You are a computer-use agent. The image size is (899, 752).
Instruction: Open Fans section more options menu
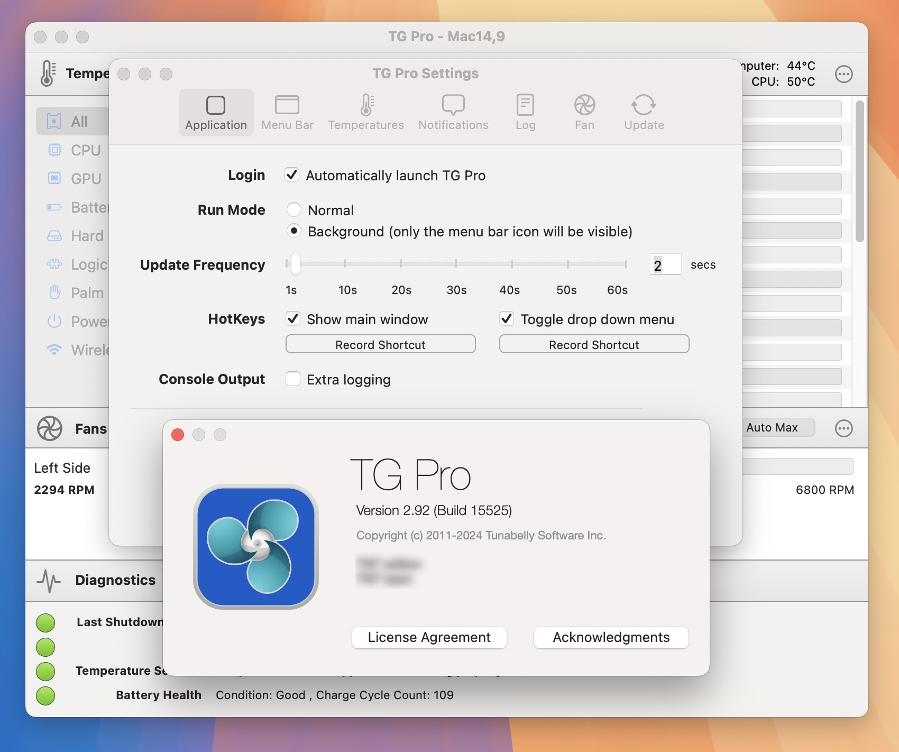tap(843, 428)
